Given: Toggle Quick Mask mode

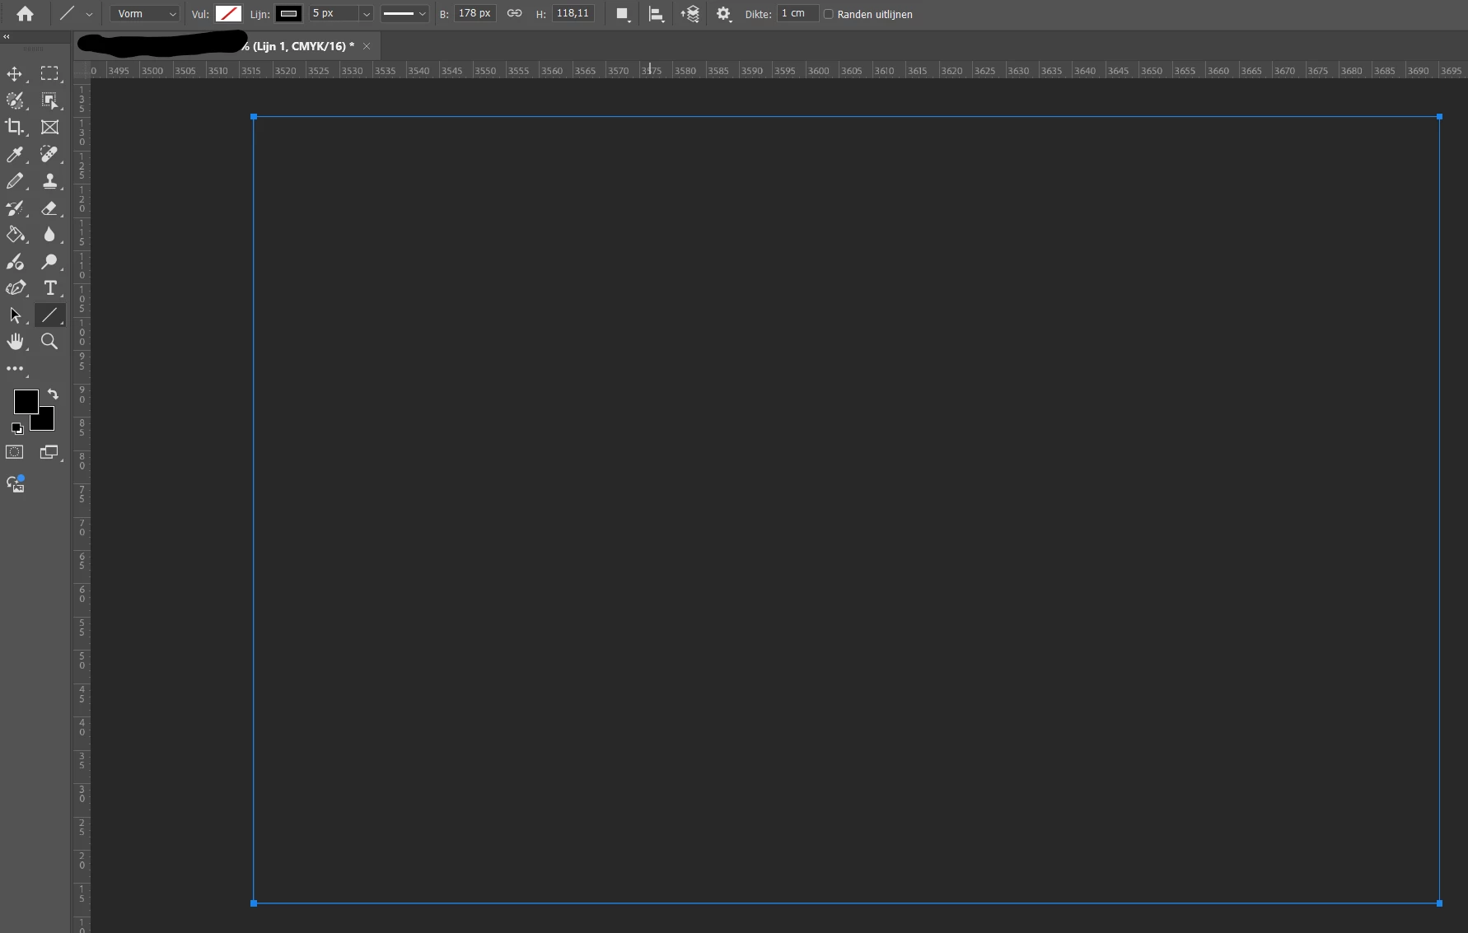Looking at the screenshot, I should coord(15,452).
